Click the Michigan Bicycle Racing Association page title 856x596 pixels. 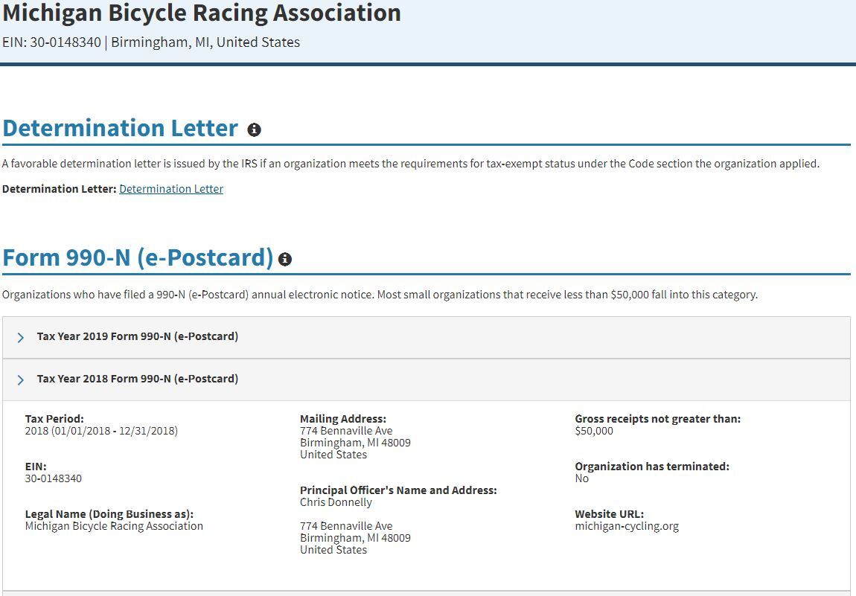202,13
